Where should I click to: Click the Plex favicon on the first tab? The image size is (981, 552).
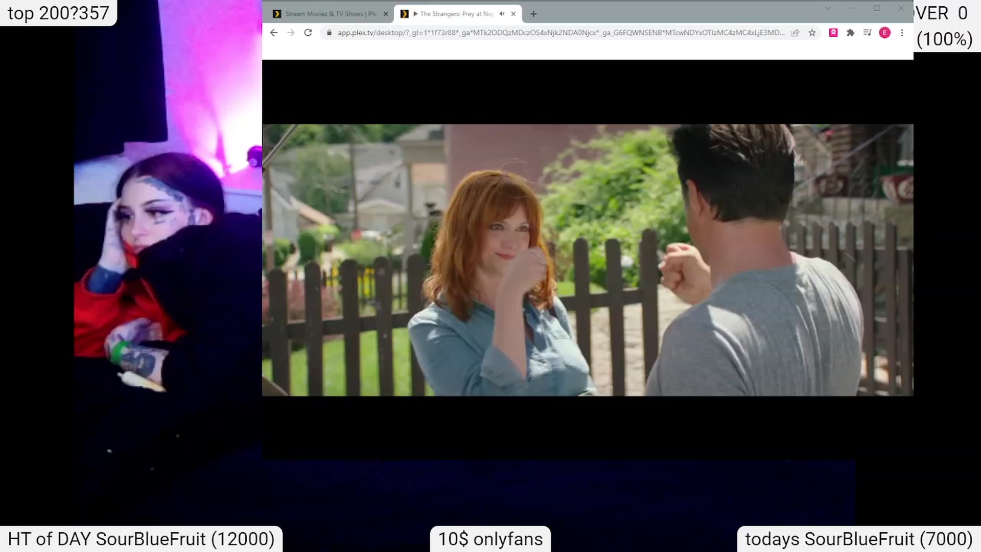(277, 14)
